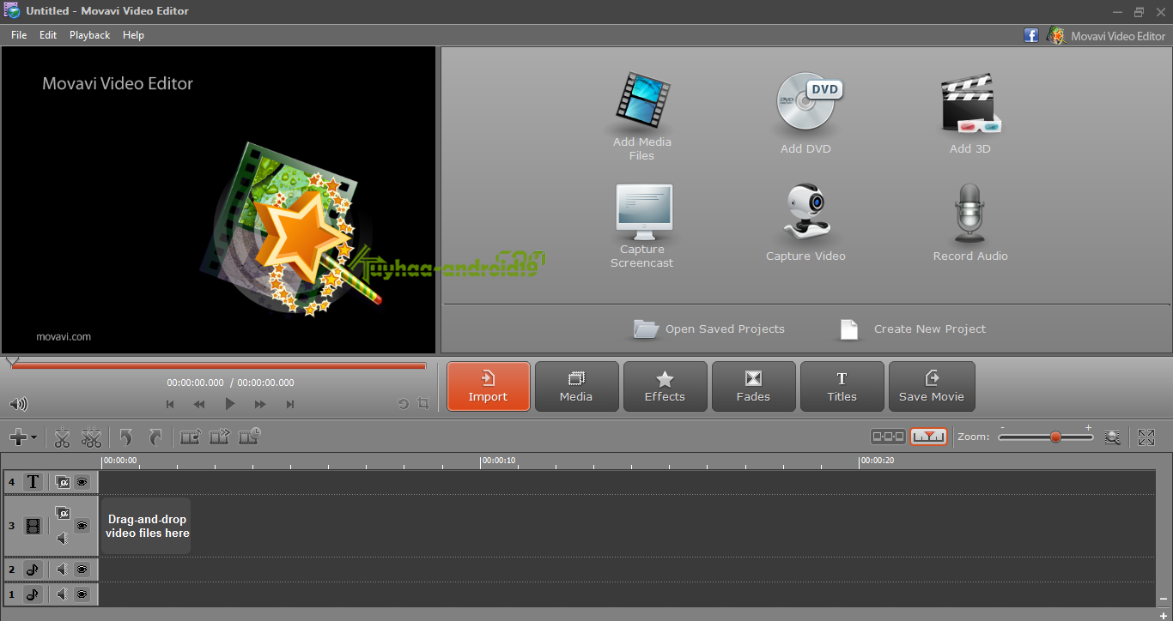Switch to the Titles tab
This screenshot has width=1173, height=621.
pyautogui.click(x=842, y=386)
